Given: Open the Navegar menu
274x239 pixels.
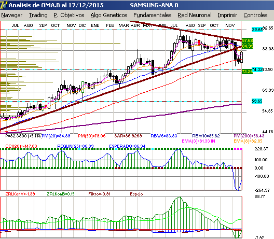Looking at the screenshot, I should 12,16.
